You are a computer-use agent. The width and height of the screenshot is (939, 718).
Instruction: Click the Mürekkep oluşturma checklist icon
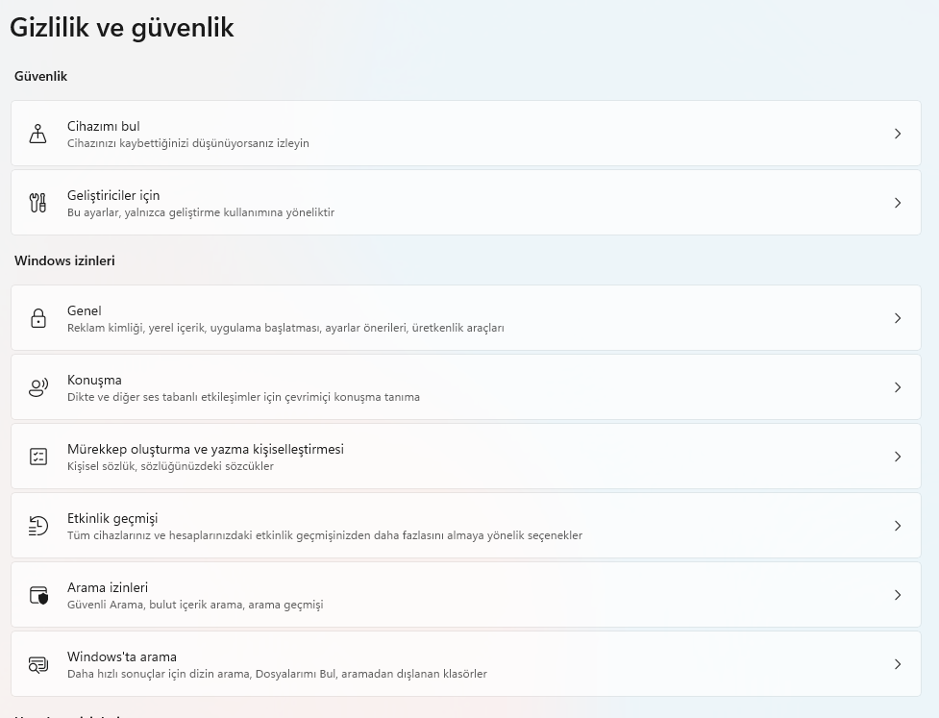coord(38,457)
